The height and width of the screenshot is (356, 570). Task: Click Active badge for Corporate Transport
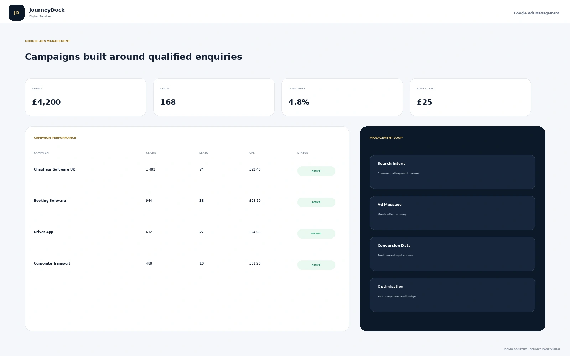click(x=316, y=265)
